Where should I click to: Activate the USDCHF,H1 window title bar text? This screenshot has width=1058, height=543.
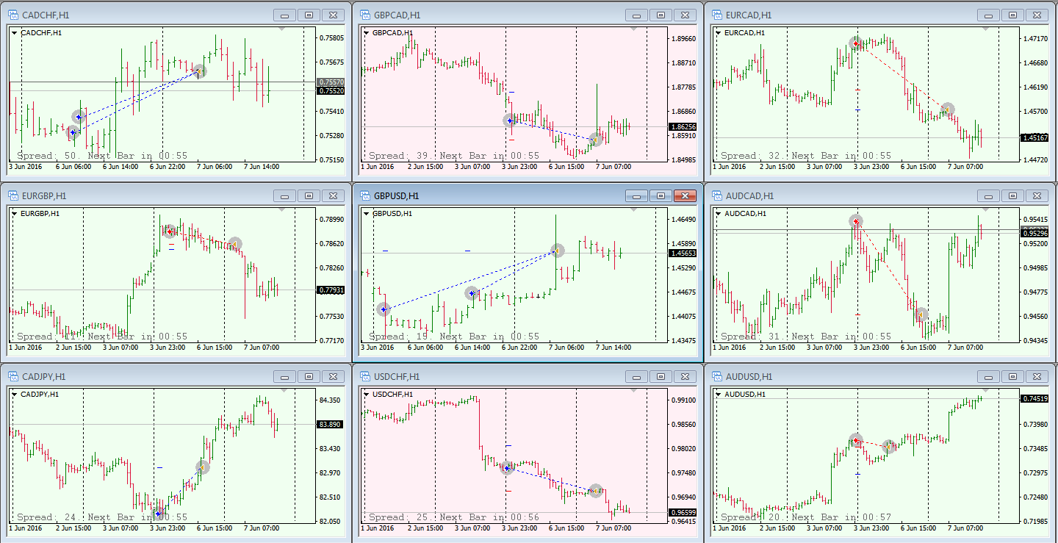click(x=397, y=376)
